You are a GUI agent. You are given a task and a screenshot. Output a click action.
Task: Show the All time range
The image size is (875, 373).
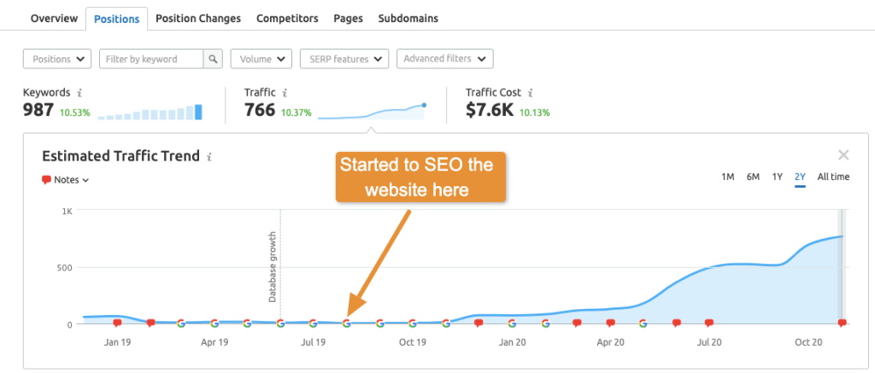point(833,177)
